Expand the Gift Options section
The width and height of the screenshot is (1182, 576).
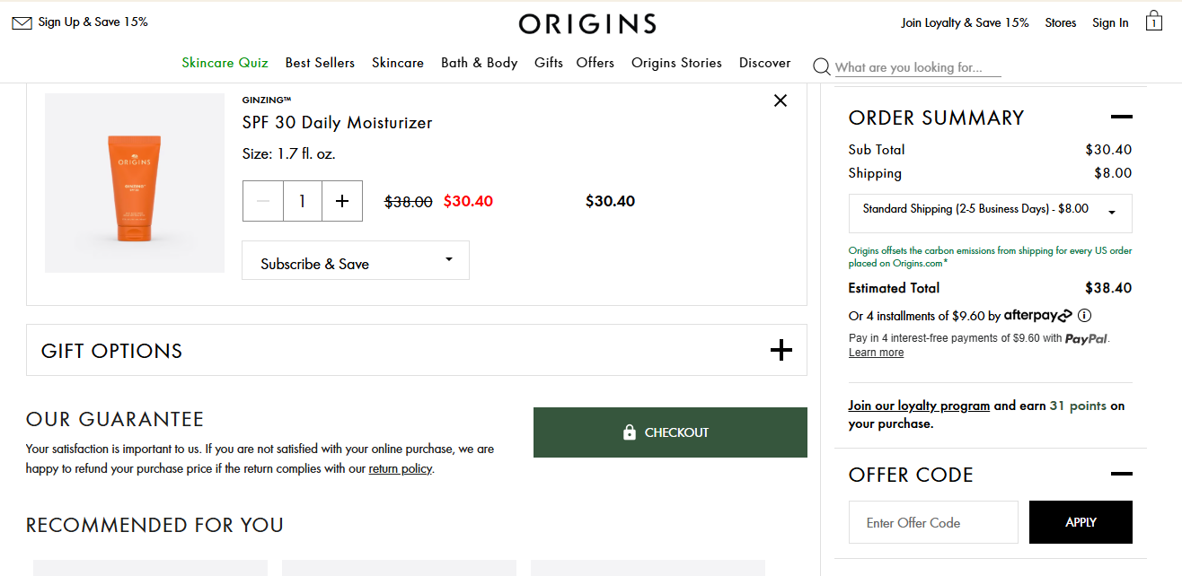(x=781, y=350)
